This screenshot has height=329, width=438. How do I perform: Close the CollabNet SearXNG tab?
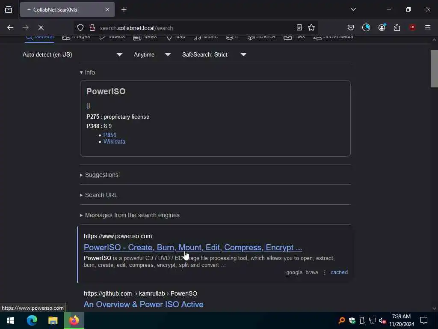click(x=107, y=9)
